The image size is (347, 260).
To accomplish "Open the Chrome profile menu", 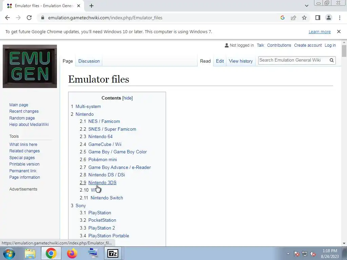I will click(329, 18).
